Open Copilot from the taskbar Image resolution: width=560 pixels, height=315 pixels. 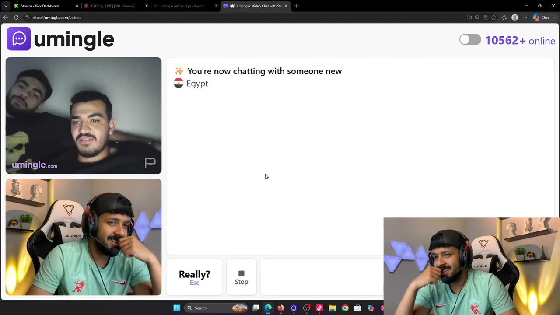coord(371,308)
